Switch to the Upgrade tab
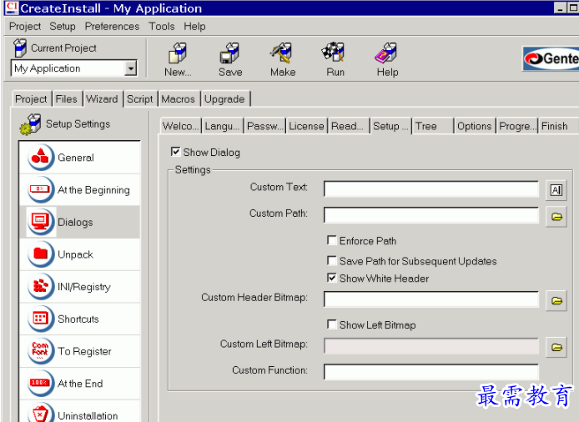The height and width of the screenshot is (422, 579). coord(224,99)
